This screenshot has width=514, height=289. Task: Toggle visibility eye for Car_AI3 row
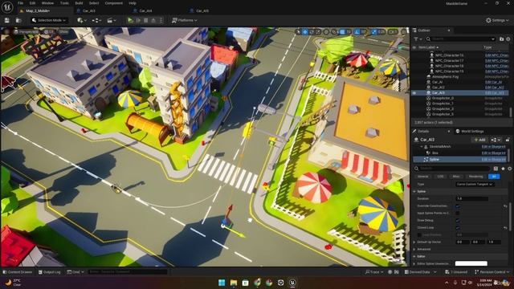click(414, 93)
